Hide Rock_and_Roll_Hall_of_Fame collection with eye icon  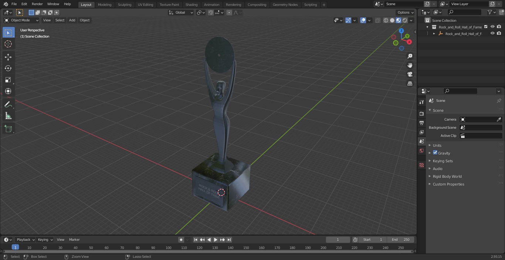coord(492,27)
